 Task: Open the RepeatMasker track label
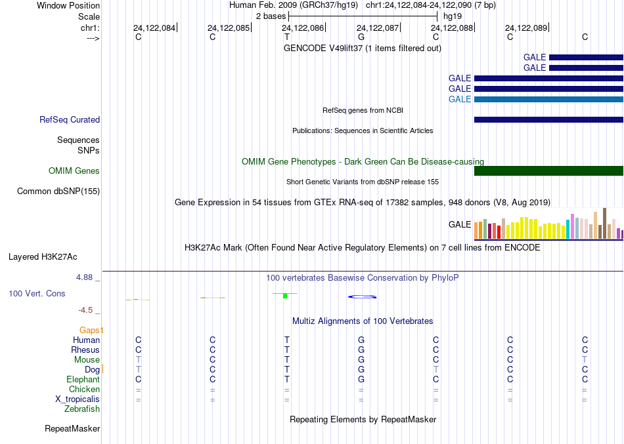72,428
